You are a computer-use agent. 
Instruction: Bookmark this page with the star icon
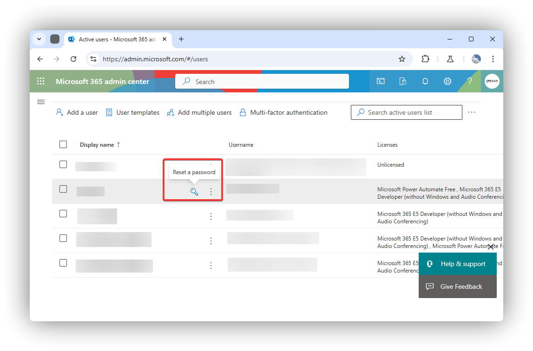click(x=402, y=59)
